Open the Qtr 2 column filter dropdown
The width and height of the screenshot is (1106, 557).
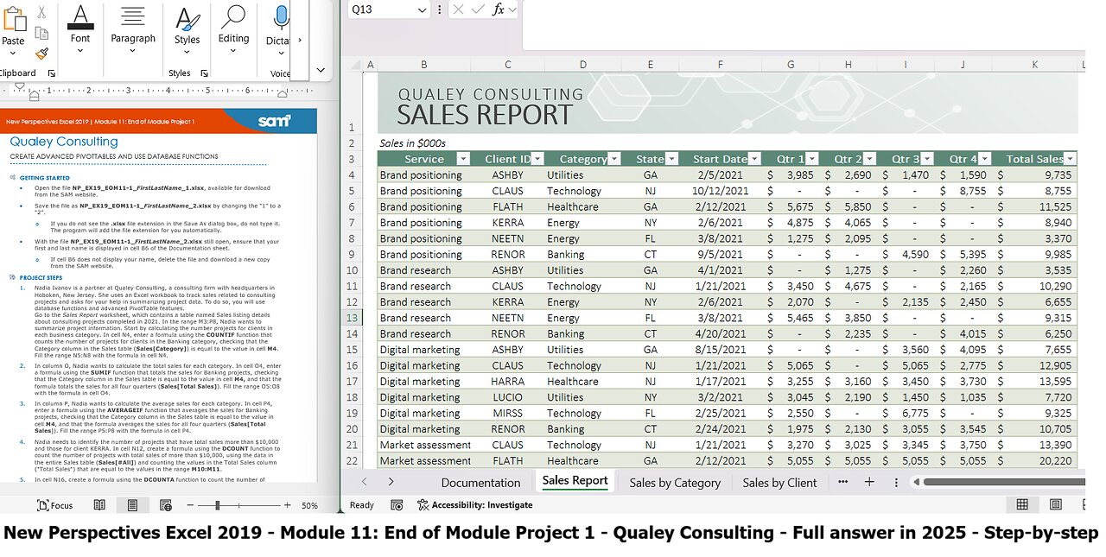(x=870, y=159)
